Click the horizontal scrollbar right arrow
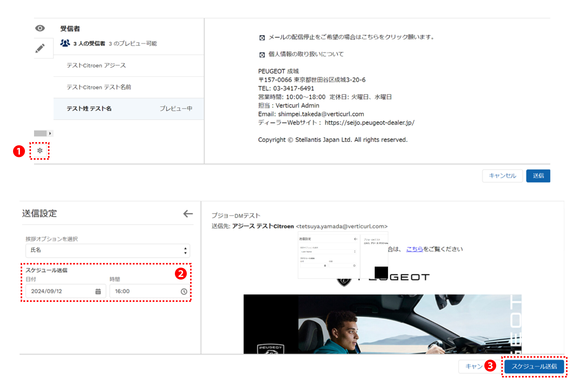This screenshot has height=389, width=583. (50, 133)
